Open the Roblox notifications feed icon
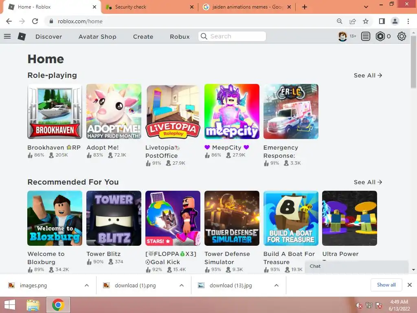 tap(365, 36)
